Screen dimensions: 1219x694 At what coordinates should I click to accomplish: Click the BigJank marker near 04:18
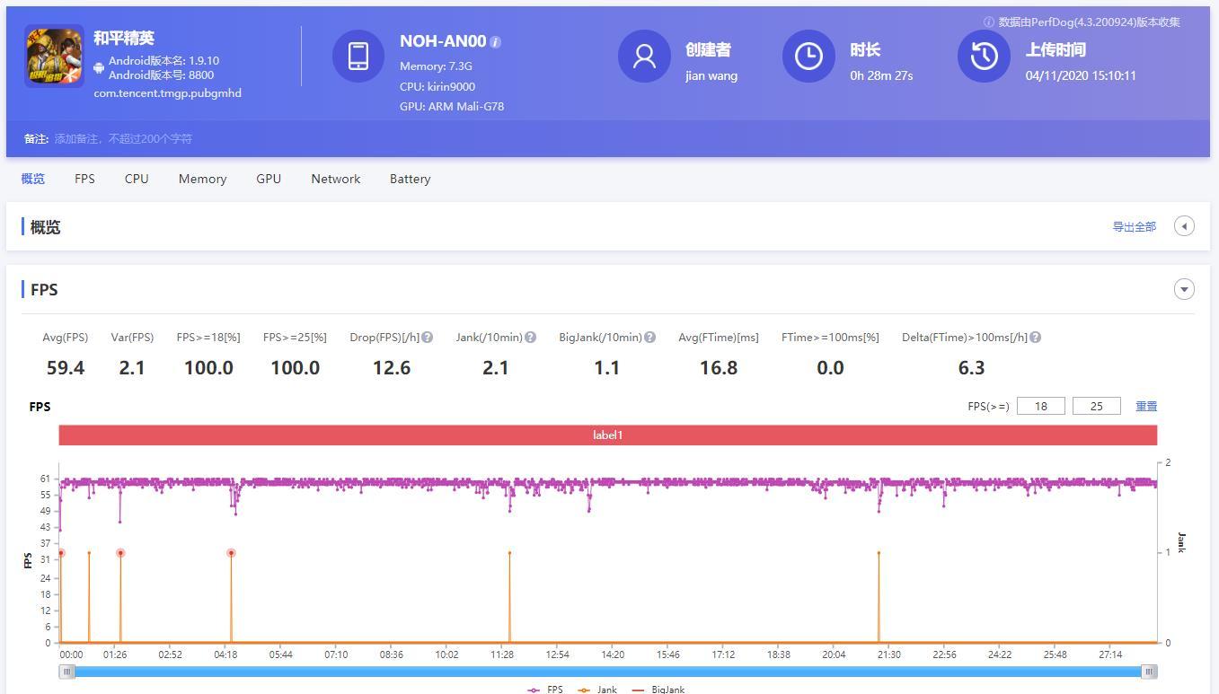[x=231, y=553]
